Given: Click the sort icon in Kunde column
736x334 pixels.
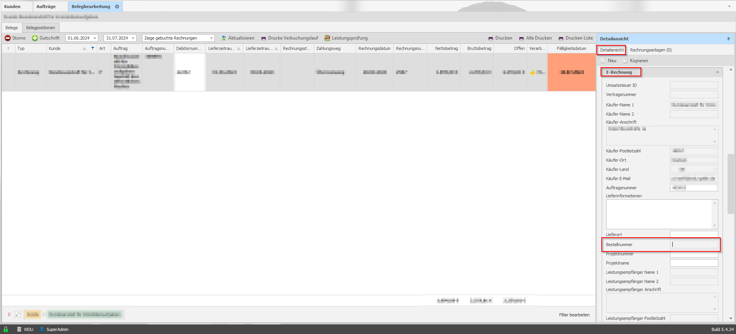Looking at the screenshot, I should (x=85, y=49).
